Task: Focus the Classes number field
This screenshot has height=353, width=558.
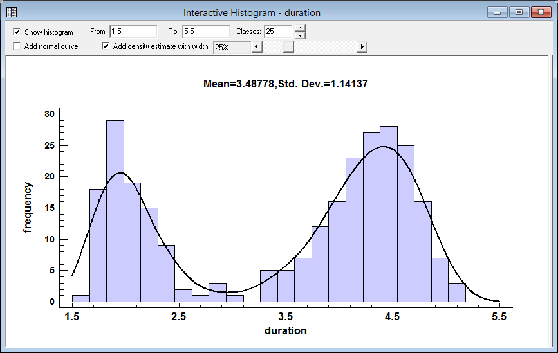Action: pos(277,32)
